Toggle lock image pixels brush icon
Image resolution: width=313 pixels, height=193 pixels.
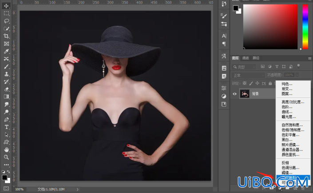(251, 83)
